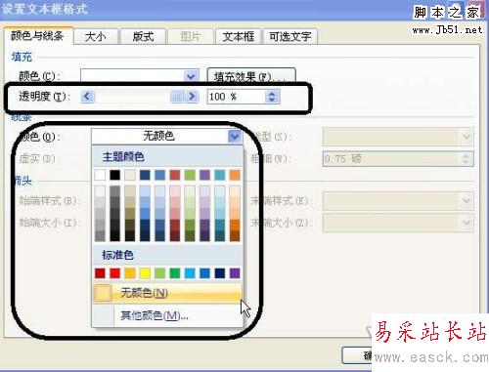This screenshot has height=372, width=489.
Task: Click the transparency slider right arrow
Action: click(192, 97)
